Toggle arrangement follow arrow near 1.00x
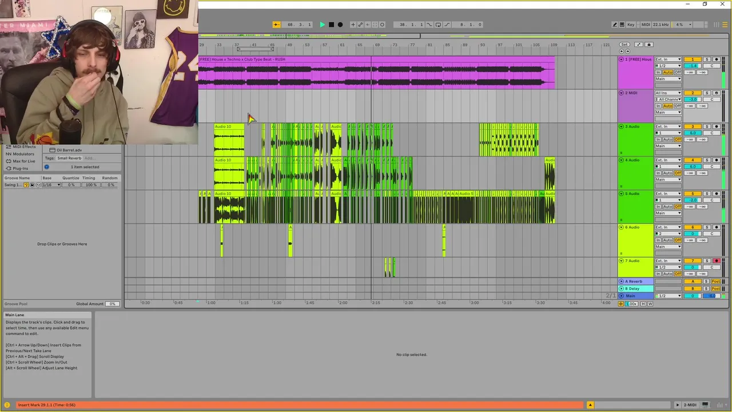732x412 pixels. pos(621,304)
